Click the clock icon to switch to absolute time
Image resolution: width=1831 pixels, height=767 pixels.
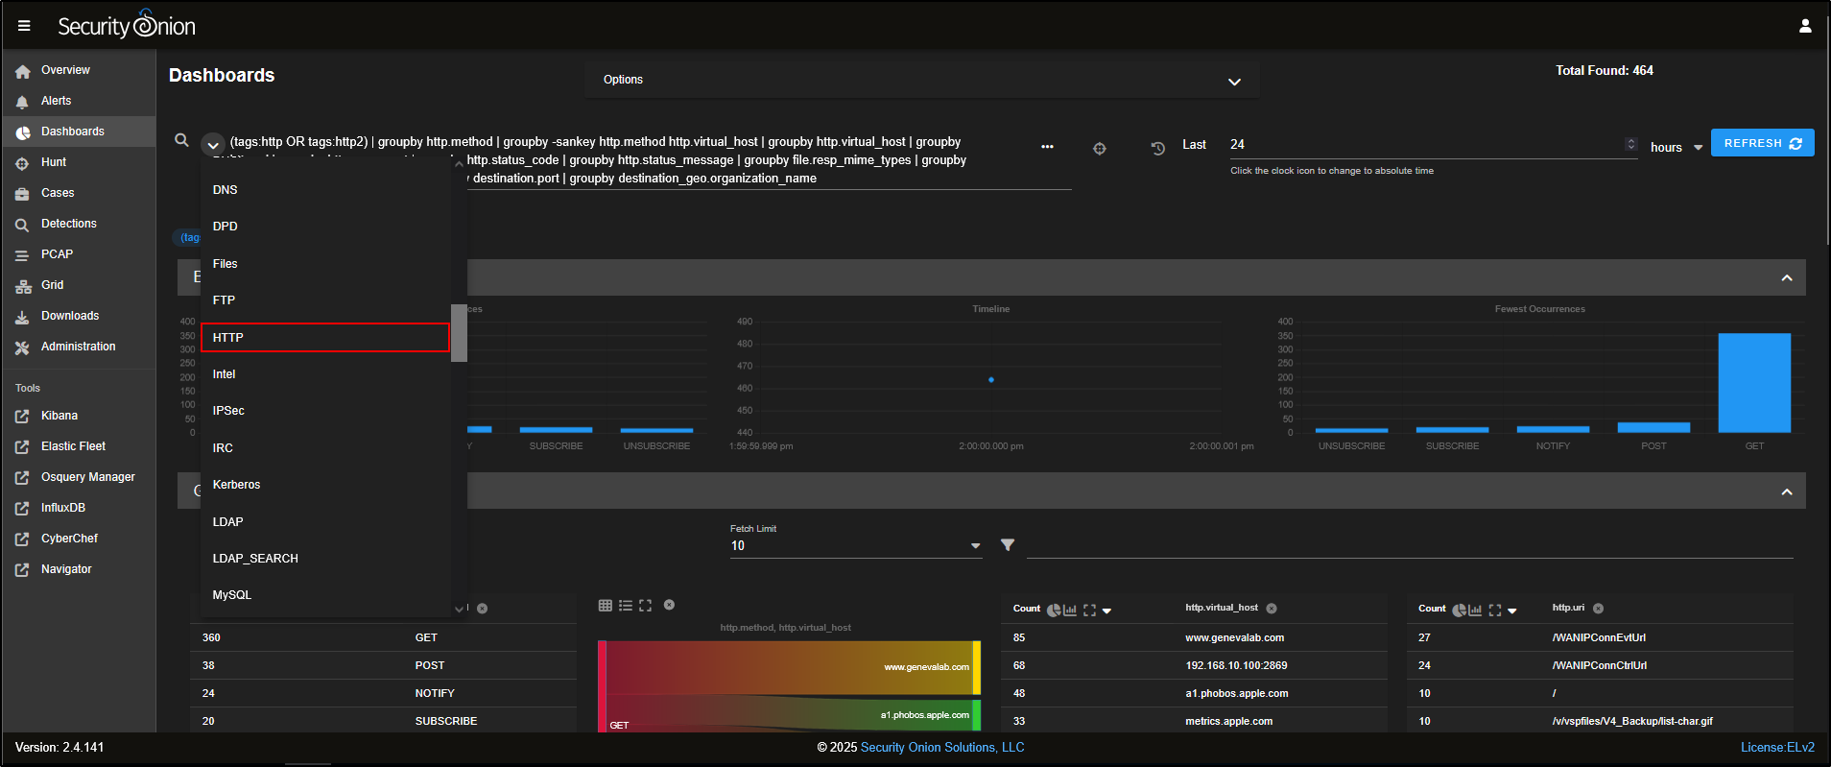click(x=1157, y=148)
